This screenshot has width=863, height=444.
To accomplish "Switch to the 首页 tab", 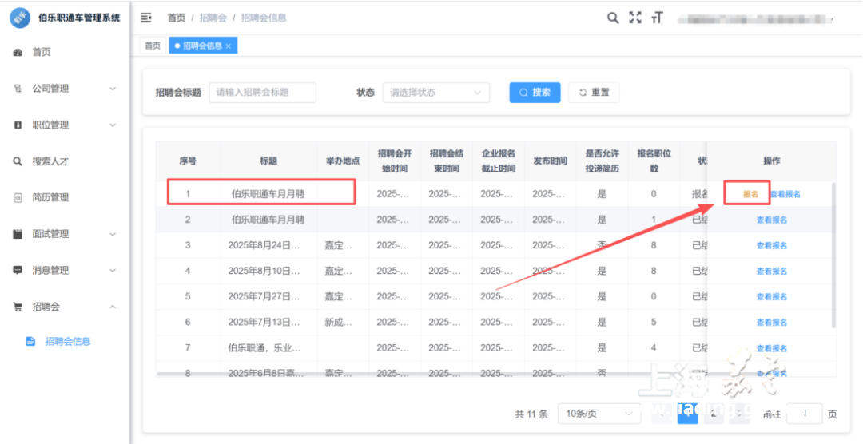I will click(152, 46).
